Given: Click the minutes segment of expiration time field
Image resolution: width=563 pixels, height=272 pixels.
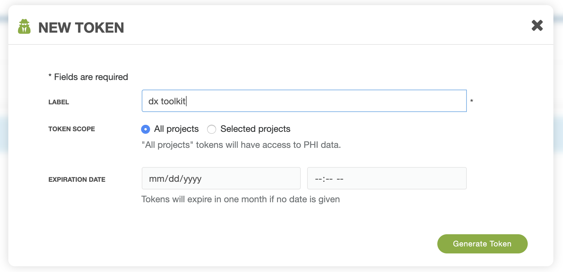Looking at the screenshot, I should (x=329, y=179).
